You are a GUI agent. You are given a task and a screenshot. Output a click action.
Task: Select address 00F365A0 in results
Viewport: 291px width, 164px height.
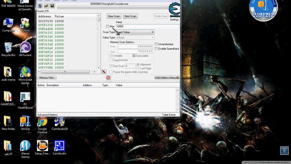pos(51,48)
